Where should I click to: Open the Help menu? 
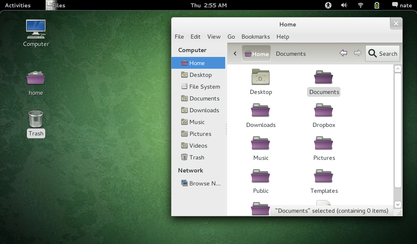point(283,37)
